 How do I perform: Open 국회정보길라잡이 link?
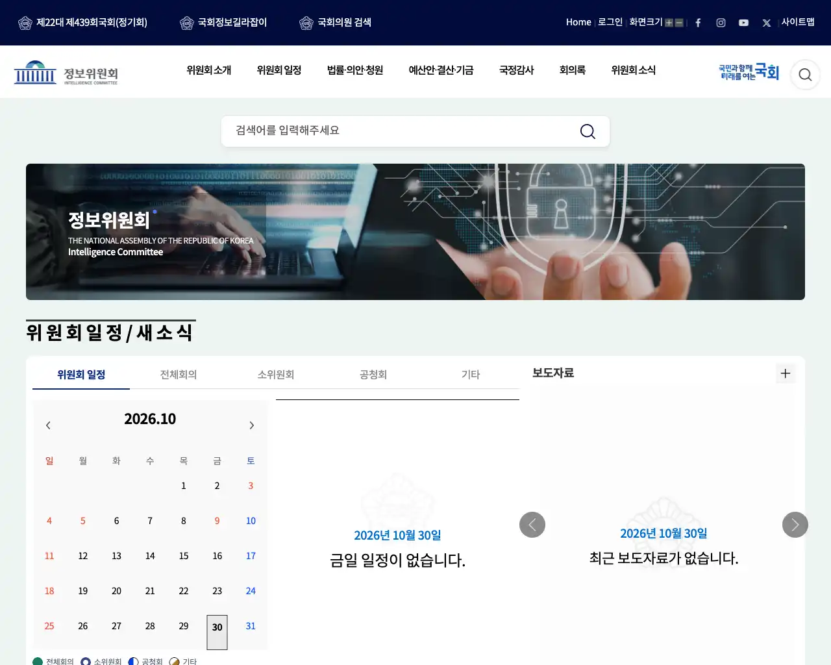pyautogui.click(x=223, y=23)
